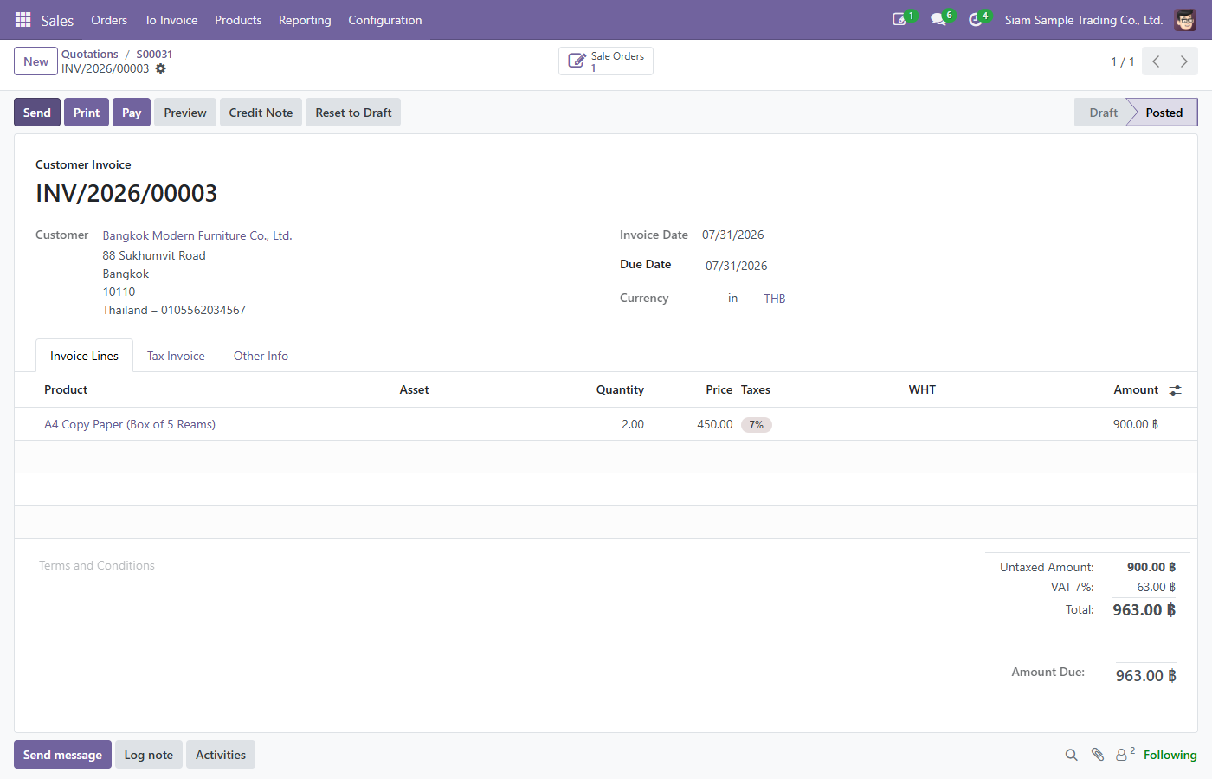This screenshot has width=1212, height=779.
Task: Click the Send button
Action: (37, 113)
